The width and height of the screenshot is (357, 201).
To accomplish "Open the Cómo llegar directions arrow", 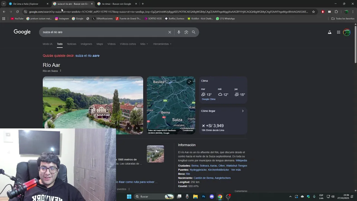I will pos(243,111).
